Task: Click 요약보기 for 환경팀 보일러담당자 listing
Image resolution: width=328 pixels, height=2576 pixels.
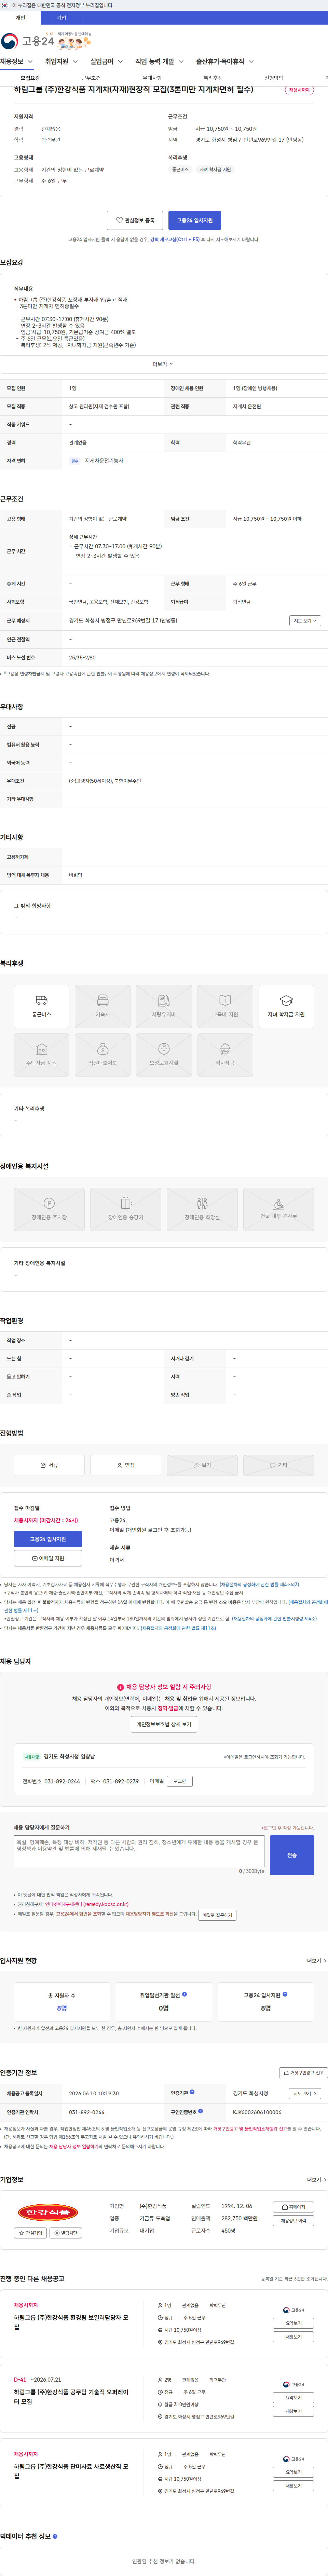Action: [293, 2323]
